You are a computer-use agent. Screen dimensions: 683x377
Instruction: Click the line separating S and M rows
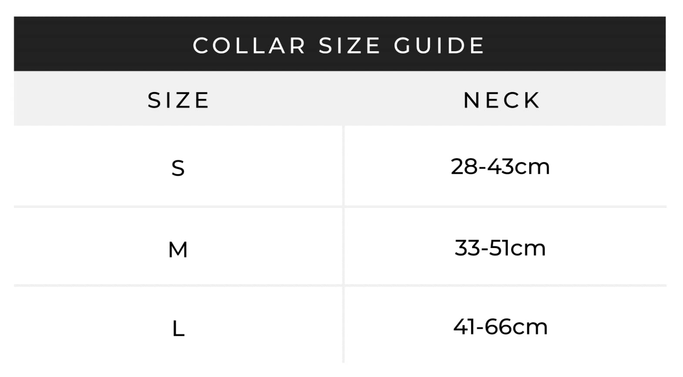point(339,207)
